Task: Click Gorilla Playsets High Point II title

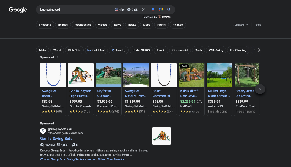Action: pyautogui.click(x=80, y=93)
